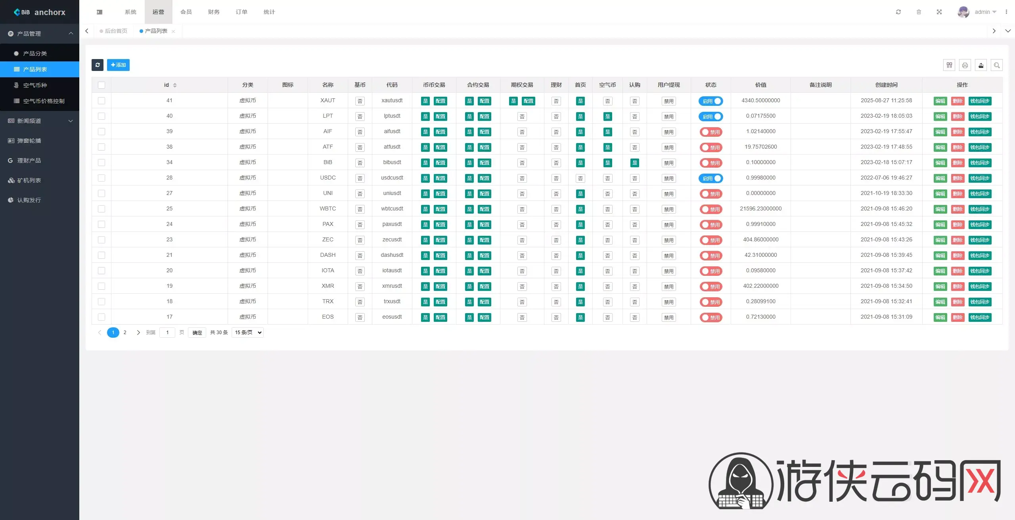The image size is (1015, 520).
Task: Toggle status switch for XAUT row
Action: [710, 101]
